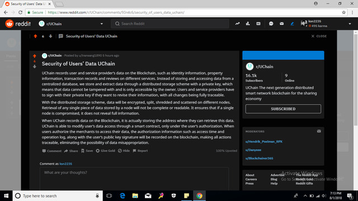This screenshot has width=358, height=201.
Task: Upvote the post beside its title
Action: point(35,56)
